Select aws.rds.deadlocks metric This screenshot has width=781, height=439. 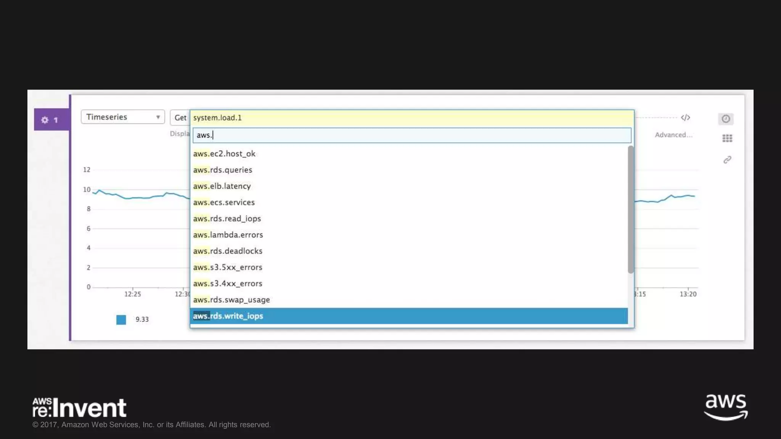coord(227,251)
